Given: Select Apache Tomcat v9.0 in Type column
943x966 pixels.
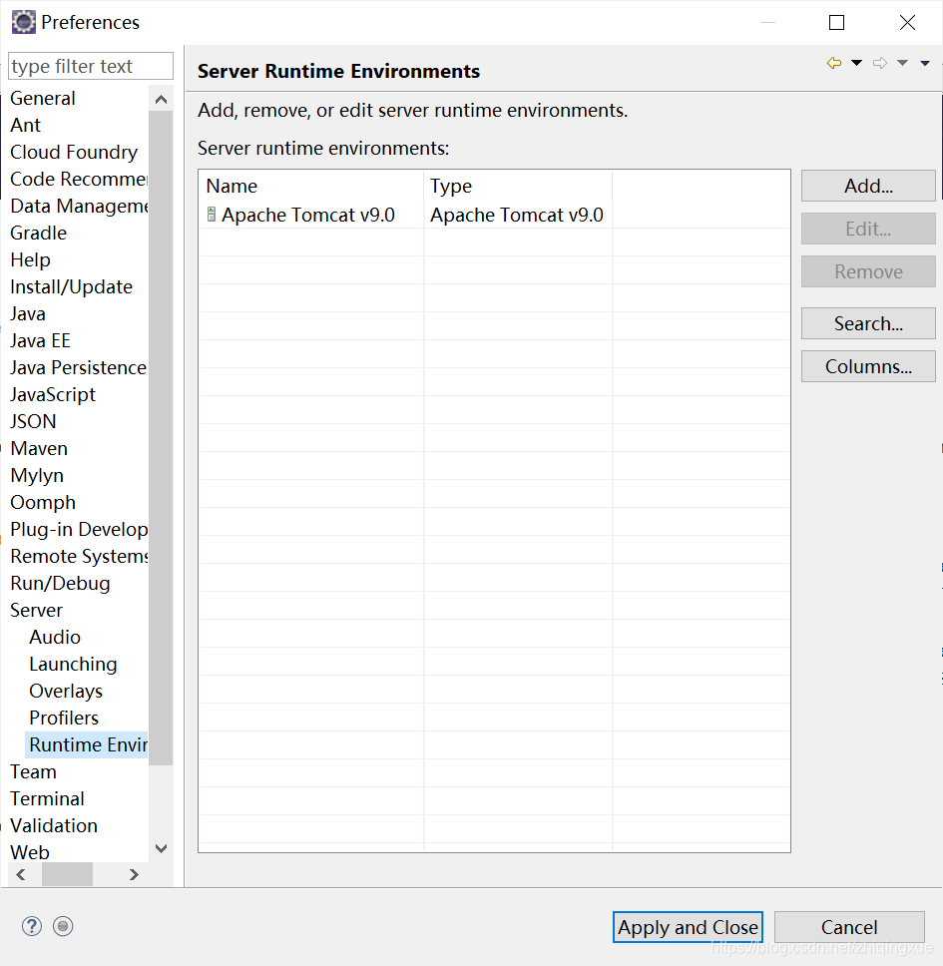Looking at the screenshot, I should (516, 215).
